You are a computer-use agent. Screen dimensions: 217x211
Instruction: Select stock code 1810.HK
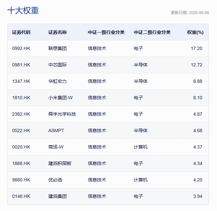pos(21,98)
